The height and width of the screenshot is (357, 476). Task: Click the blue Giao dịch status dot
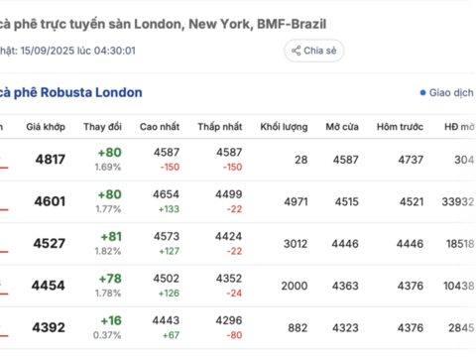422,93
